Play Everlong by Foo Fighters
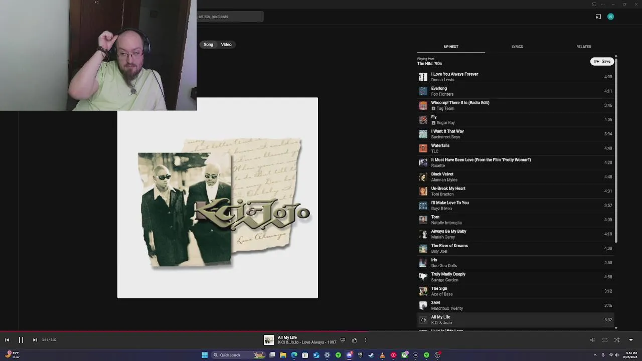The image size is (642, 361). tap(516, 91)
